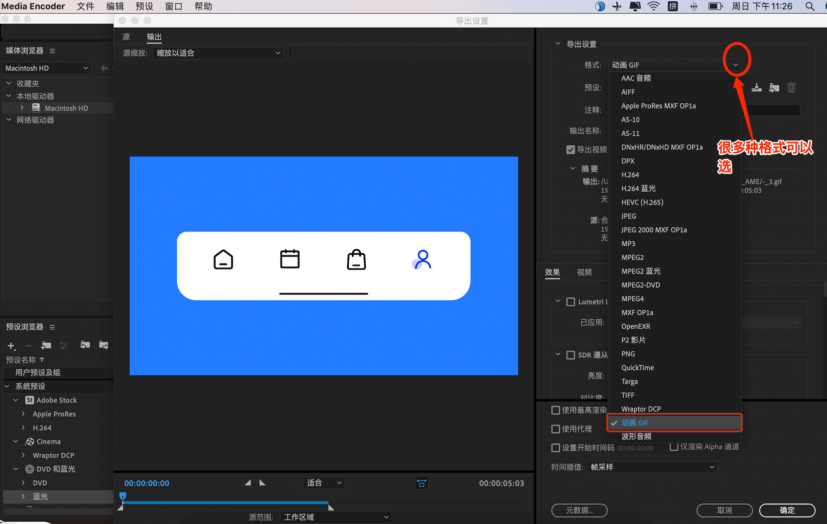Click the blue playhead on timeline
Screen dimensions: 827x524
pos(122,496)
